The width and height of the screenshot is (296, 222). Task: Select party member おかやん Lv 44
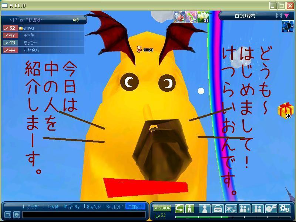(43, 50)
